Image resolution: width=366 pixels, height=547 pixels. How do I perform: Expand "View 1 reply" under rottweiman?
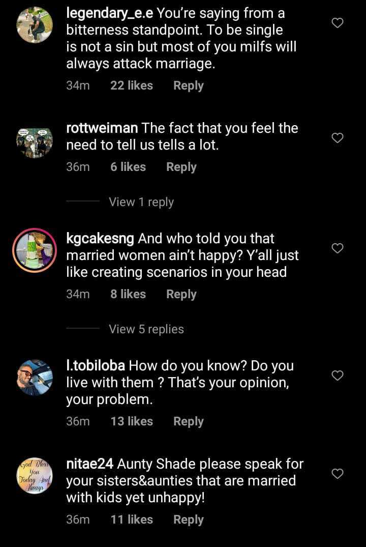(141, 202)
